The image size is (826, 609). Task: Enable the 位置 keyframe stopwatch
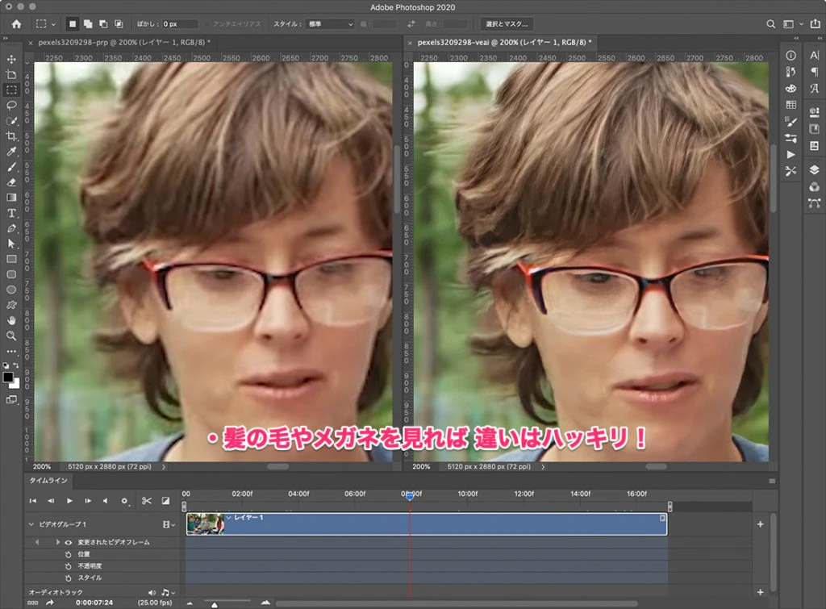69,555
